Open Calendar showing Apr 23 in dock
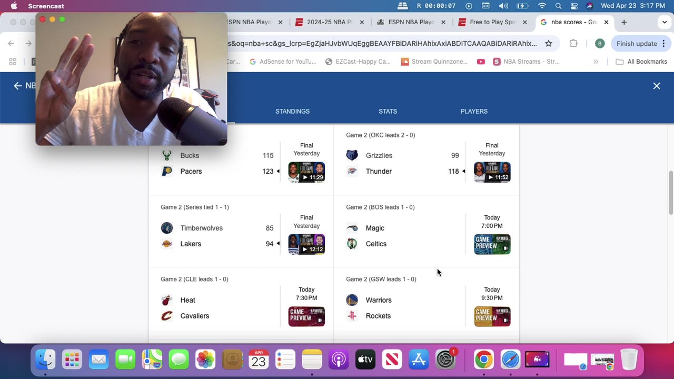 click(x=259, y=360)
